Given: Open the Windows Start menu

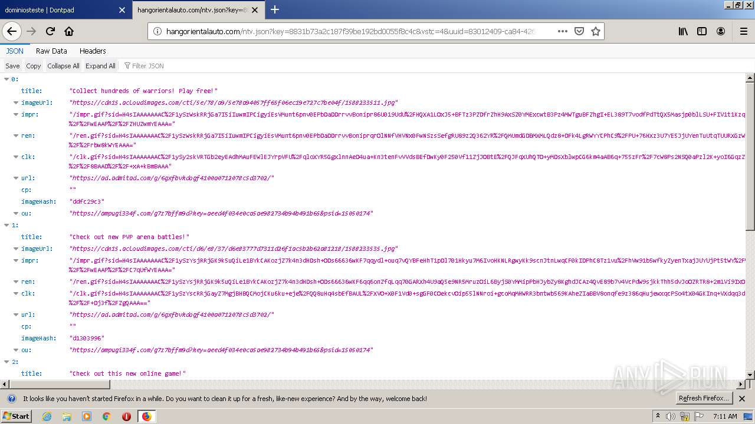Looking at the screenshot, I should tap(16, 416).
